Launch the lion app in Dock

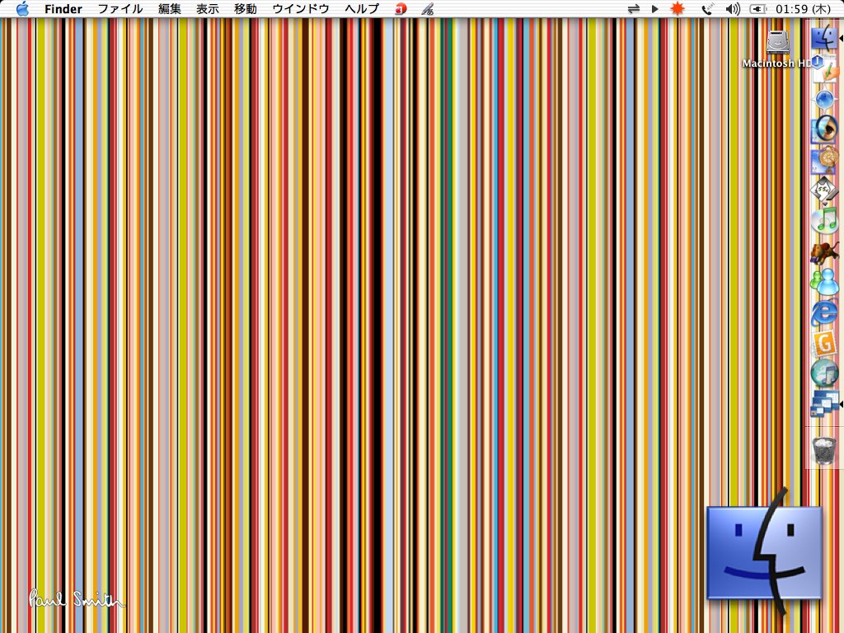point(824,253)
